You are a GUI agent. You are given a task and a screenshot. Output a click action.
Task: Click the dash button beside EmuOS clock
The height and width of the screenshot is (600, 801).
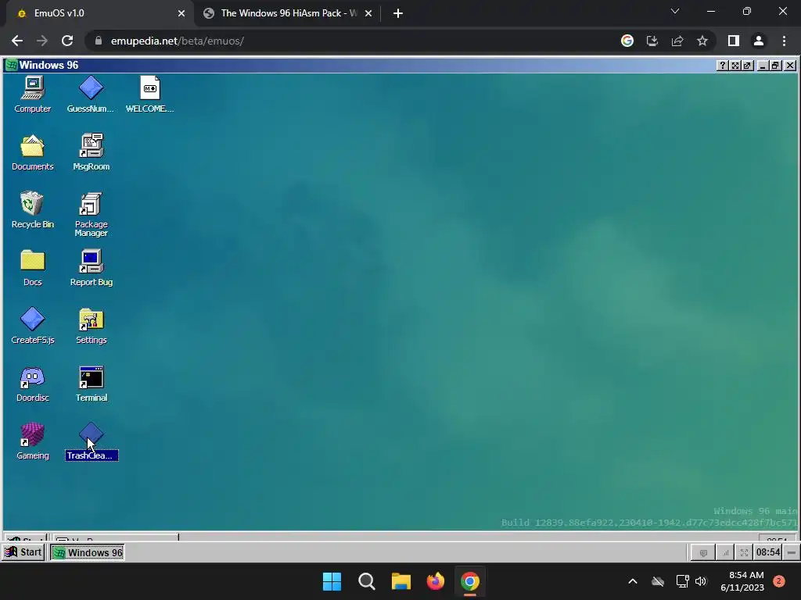click(792, 552)
